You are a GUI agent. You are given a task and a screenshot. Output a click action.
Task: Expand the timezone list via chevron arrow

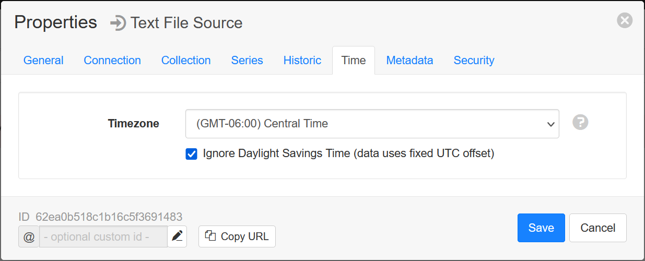pos(550,124)
